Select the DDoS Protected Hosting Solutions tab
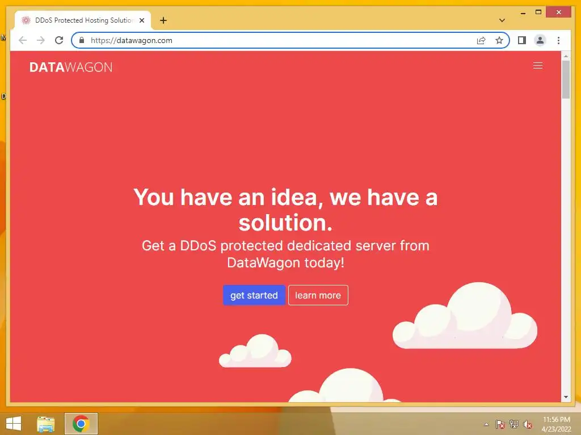Image resolution: width=581 pixels, height=435 pixels. (83, 20)
